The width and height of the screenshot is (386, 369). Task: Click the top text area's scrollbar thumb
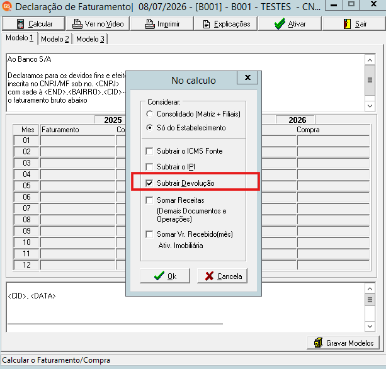tap(370, 80)
